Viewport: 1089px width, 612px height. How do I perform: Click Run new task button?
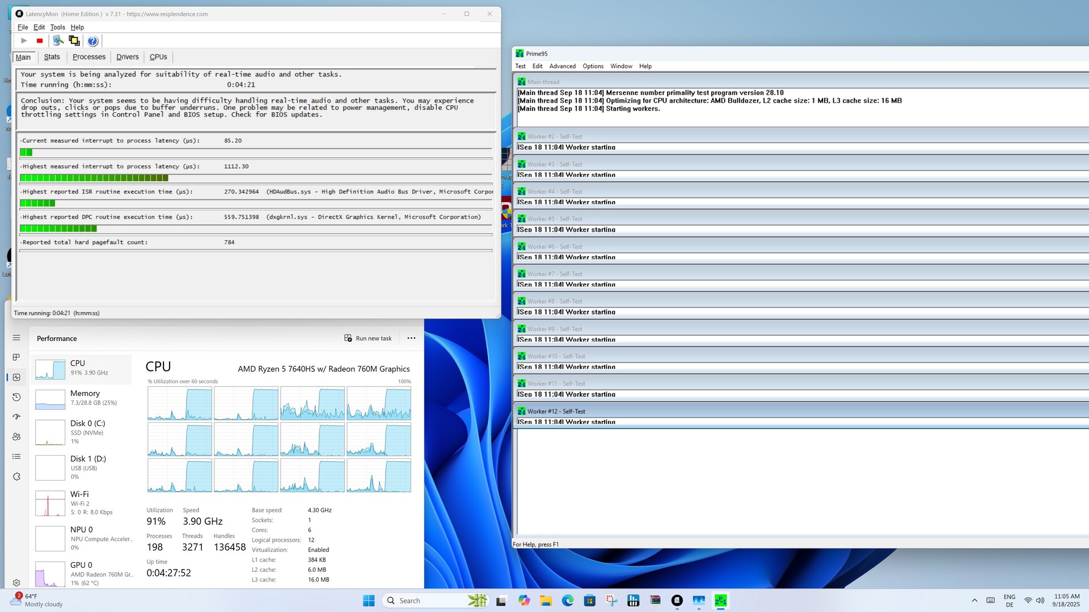tap(368, 338)
